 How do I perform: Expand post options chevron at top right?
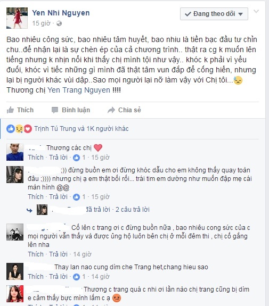point(256,11)
